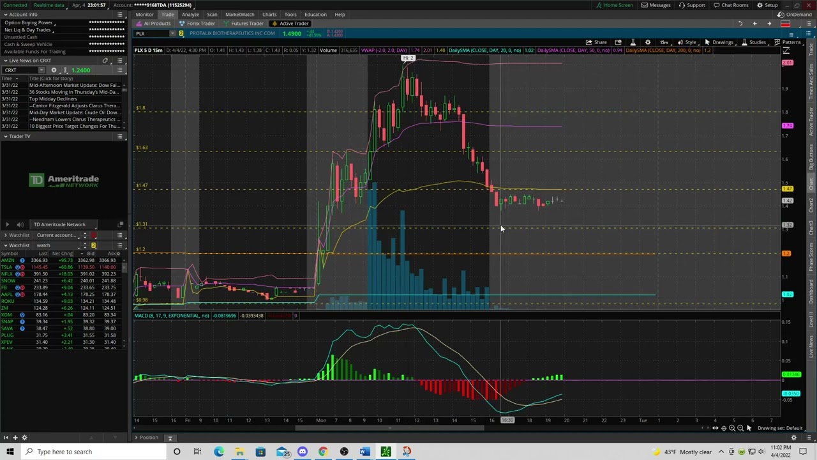Open the Messages envelope
Viewport: 817px width, 460px height.
(x=656, y=5)
